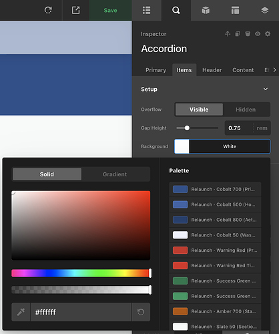Pick a color with eyedropper tool
The image size is (279, 334).
(21, 312)
